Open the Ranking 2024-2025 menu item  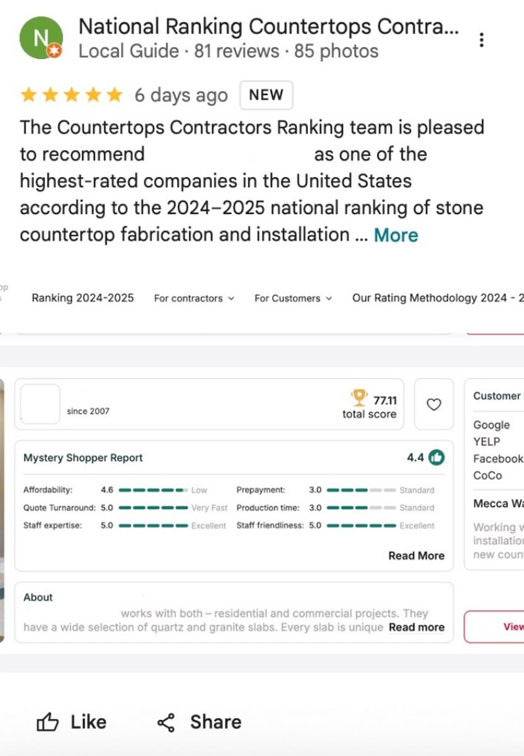[83, 298]
